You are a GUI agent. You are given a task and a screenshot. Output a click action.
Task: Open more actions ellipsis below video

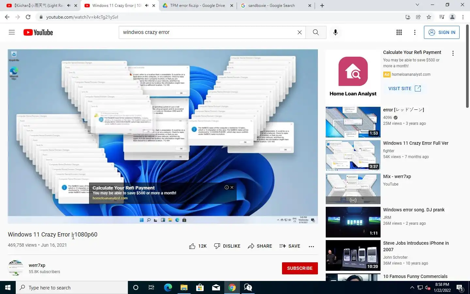311,246
